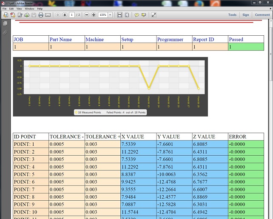Open the File menu
The height and width of the screenshot is (219, 273).
[4, 9]
